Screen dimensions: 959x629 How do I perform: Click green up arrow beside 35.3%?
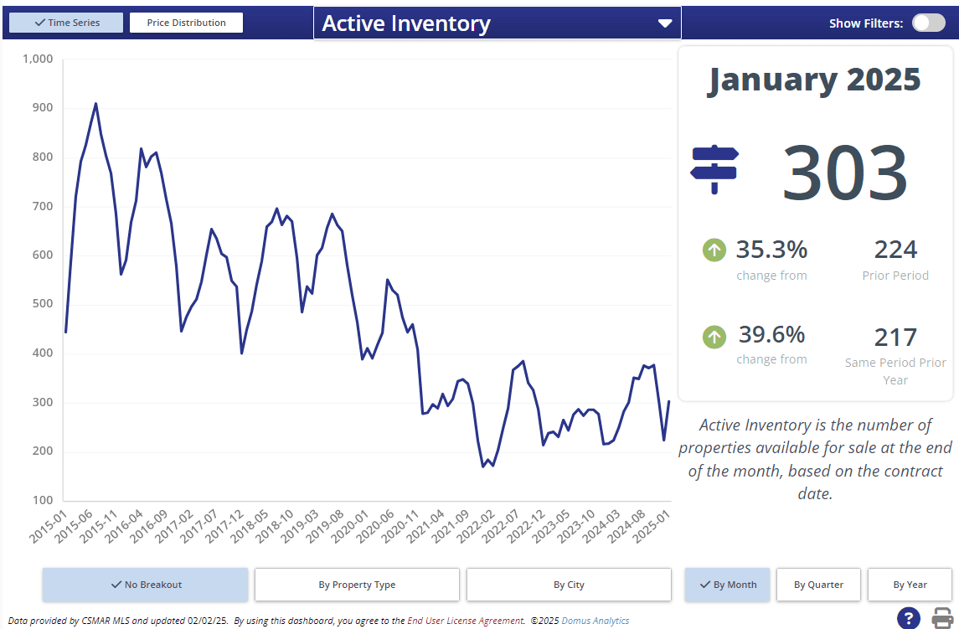[x=714, y=250]
